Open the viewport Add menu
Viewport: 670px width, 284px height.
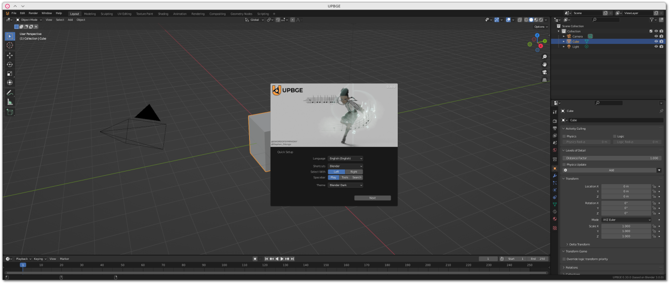coord(70,20)
